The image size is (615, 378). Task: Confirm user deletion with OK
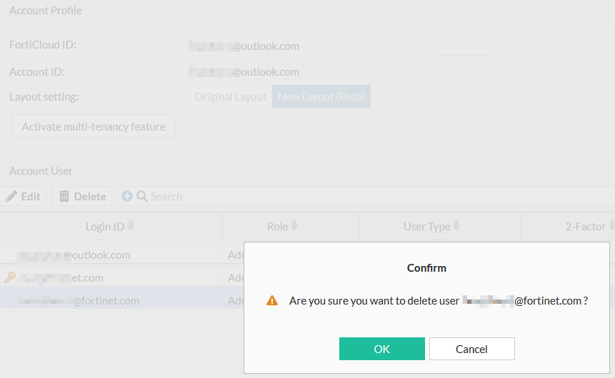[382, 349]
